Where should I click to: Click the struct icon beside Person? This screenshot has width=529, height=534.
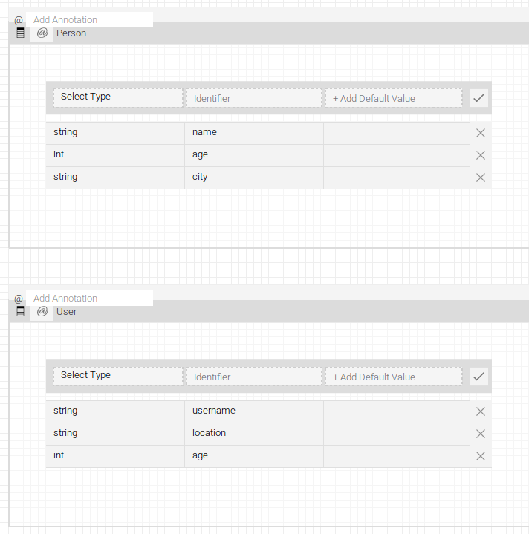[x=21, y=33]
